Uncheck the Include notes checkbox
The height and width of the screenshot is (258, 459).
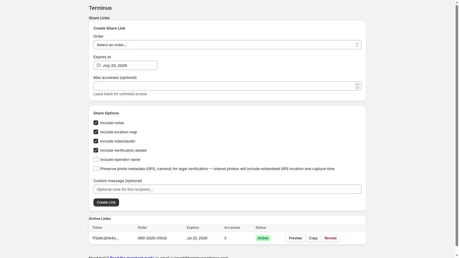pos(96,123)
